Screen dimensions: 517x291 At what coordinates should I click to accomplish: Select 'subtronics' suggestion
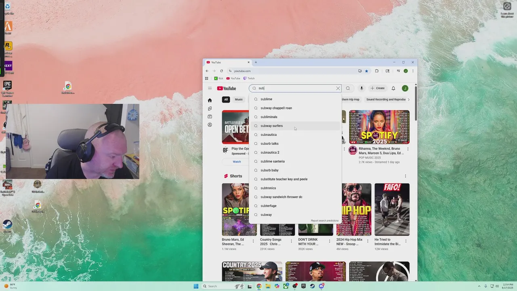pos(295,188)
